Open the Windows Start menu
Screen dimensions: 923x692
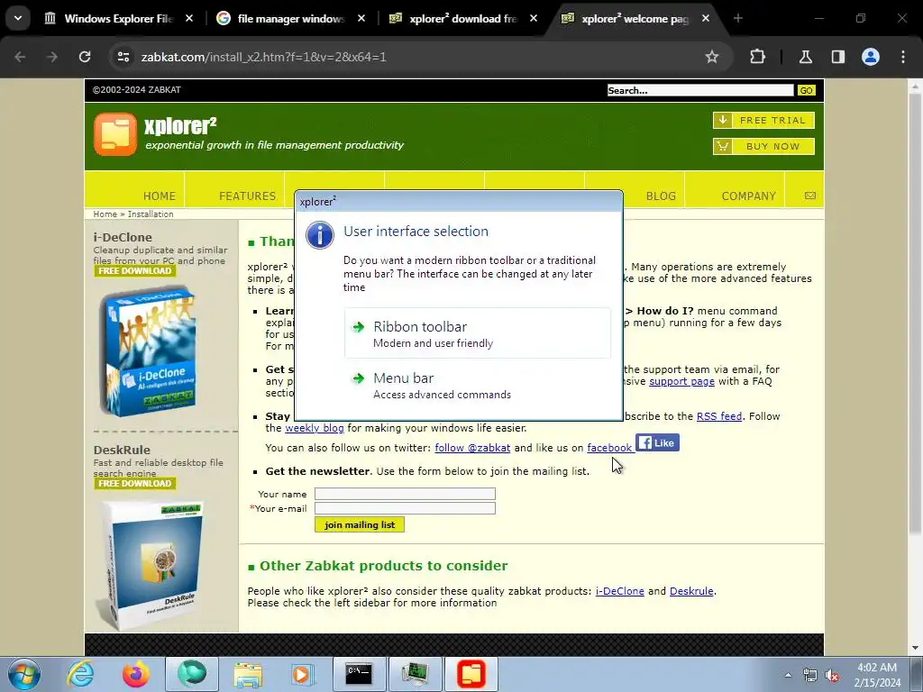pos(23,674)
